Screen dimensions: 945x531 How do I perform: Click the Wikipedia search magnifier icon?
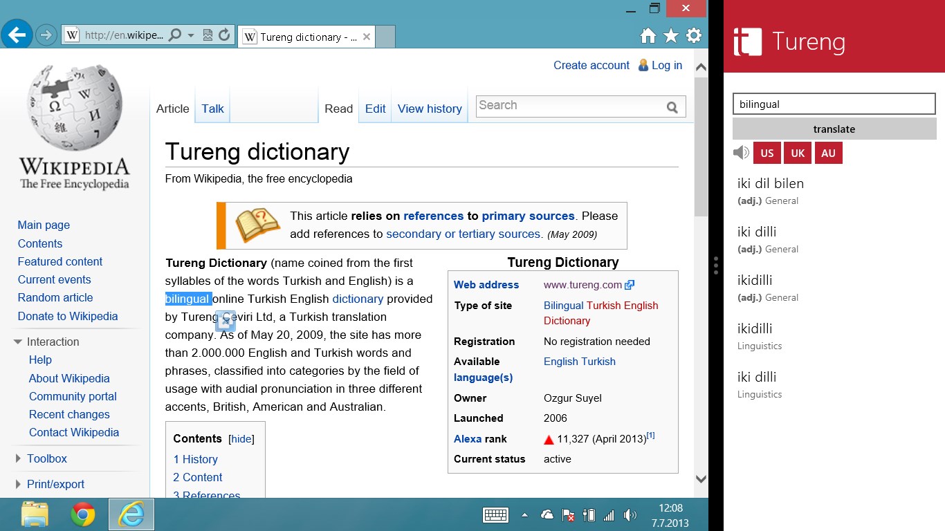point(672,107)
